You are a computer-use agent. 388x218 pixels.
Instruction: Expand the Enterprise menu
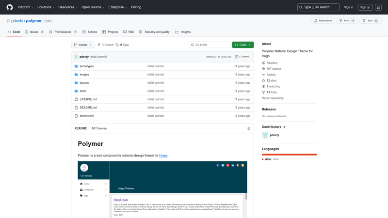(x=117, y=7)
